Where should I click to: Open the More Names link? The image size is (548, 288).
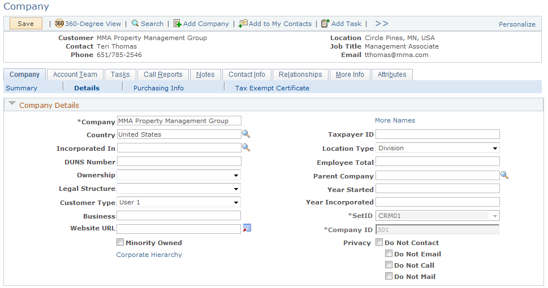(395, 120)
